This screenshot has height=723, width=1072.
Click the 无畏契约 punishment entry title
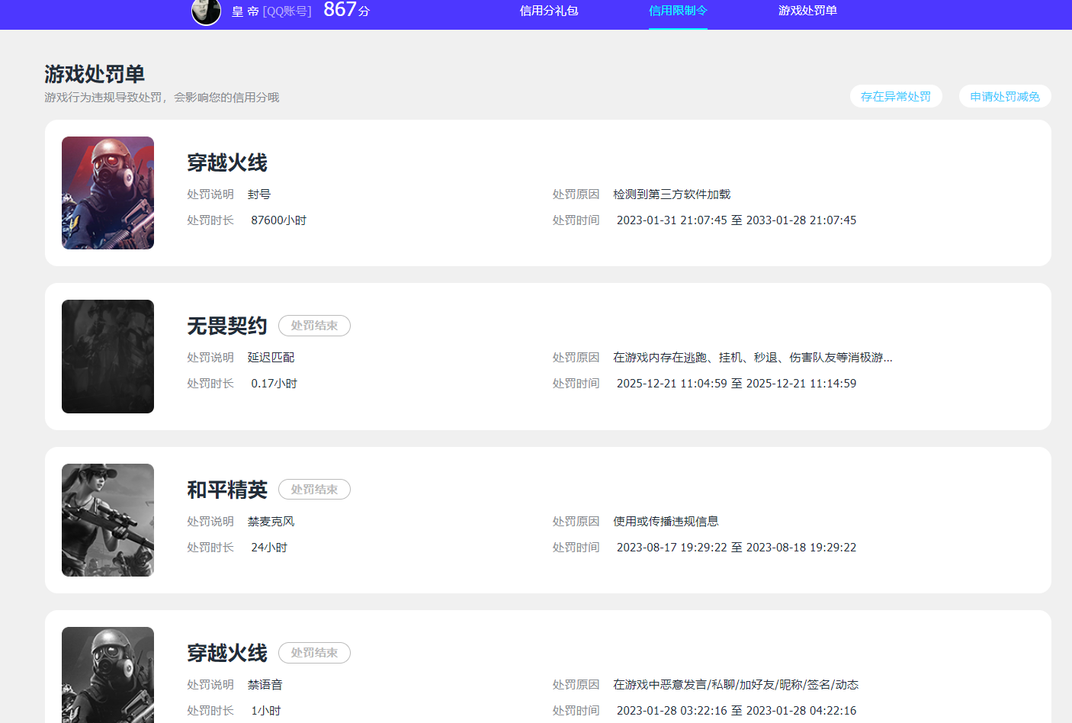pyautogui.click(x=226, y=326)
